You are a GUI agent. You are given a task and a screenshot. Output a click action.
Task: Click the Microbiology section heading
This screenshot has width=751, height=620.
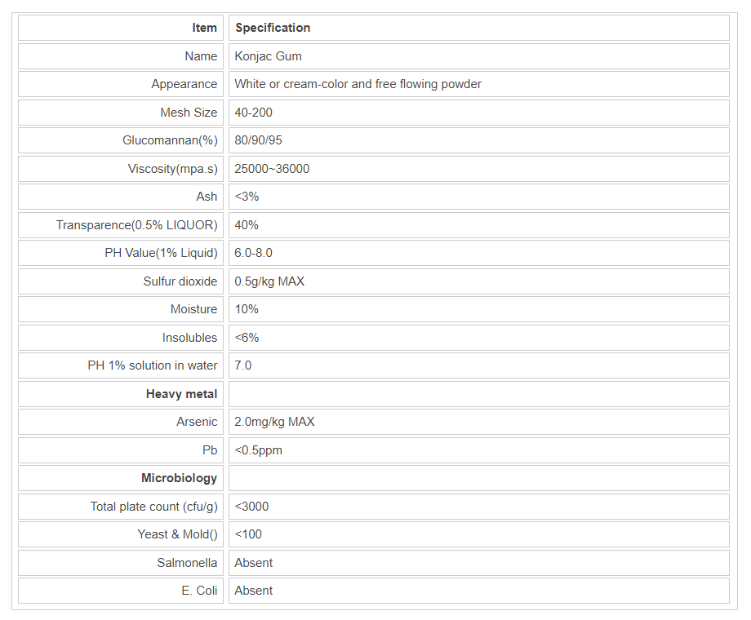[x=179, y=478]
